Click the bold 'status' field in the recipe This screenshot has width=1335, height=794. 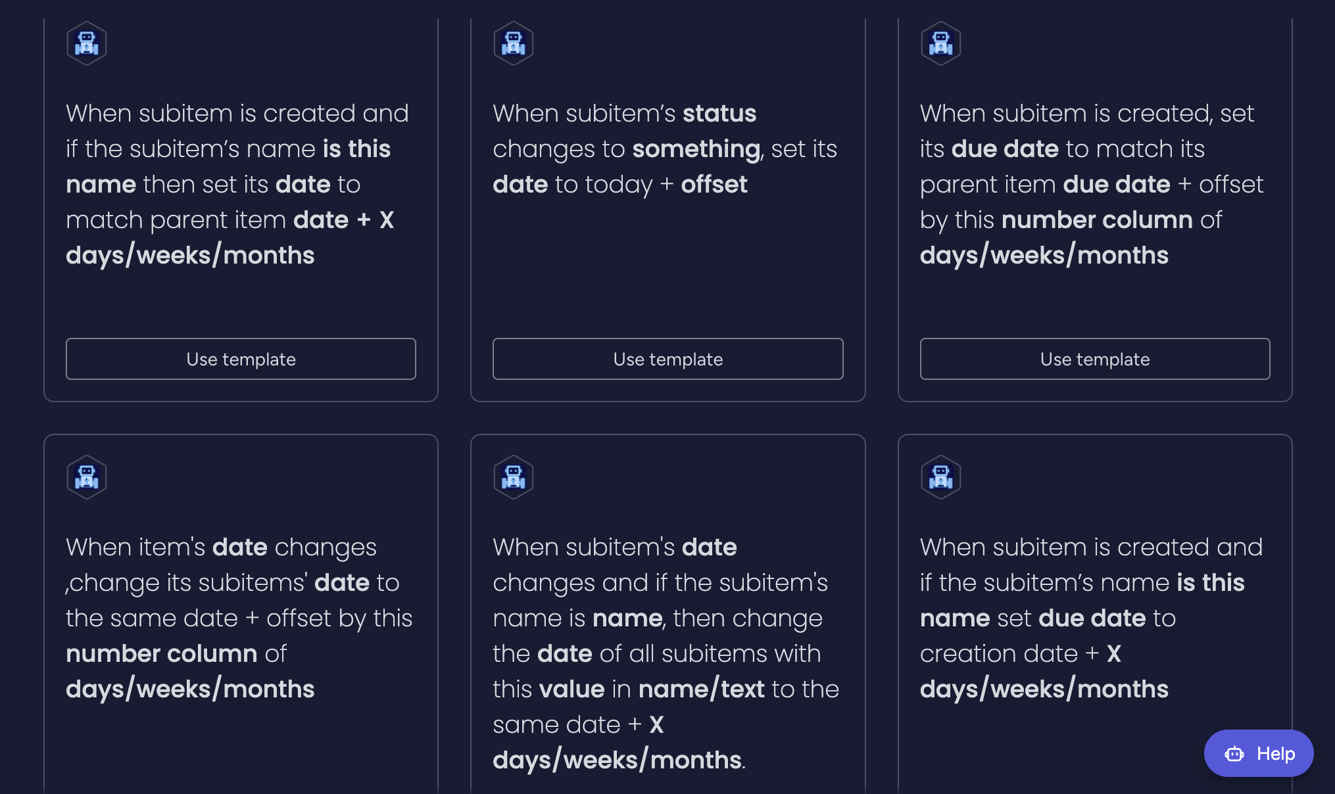tap(719, 114)
